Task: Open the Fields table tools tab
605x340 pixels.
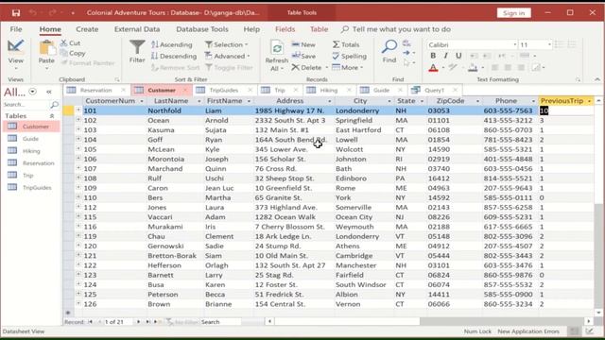Action: point(285,29)
